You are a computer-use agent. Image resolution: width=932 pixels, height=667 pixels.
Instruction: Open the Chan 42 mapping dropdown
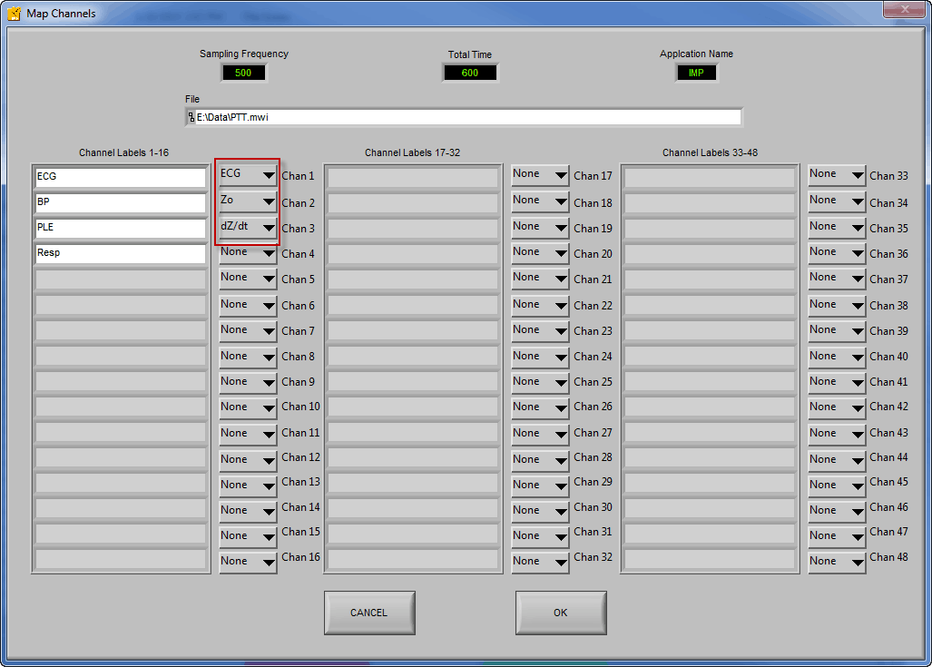click(837, 407)
